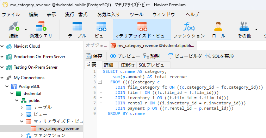Click the ファンクション fx icon in tree

click(28, 136)
